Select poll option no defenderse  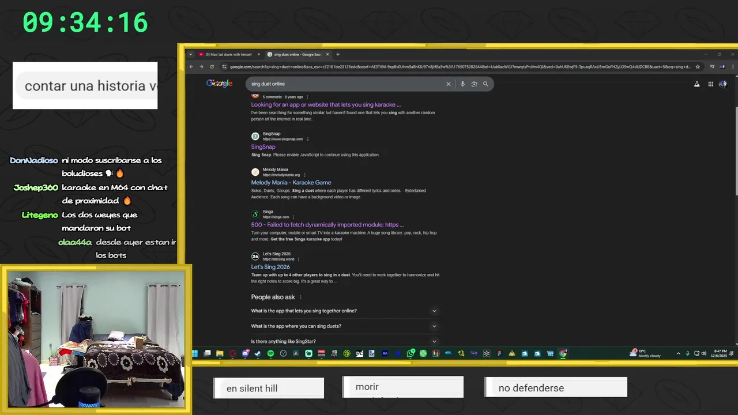[x=556, y=387]
